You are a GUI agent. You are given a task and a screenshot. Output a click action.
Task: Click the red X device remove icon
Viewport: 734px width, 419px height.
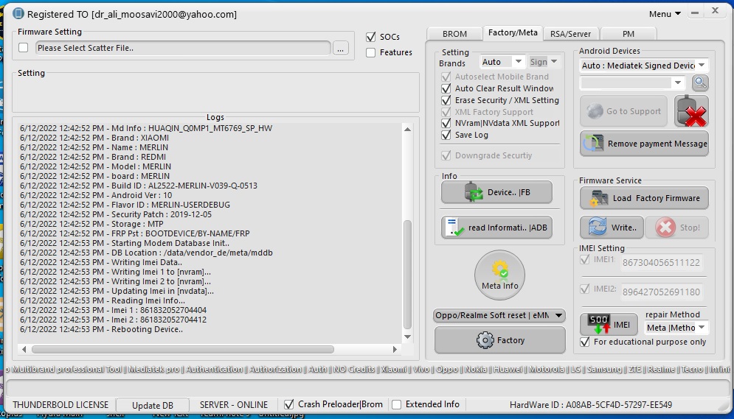coord(691,111)
